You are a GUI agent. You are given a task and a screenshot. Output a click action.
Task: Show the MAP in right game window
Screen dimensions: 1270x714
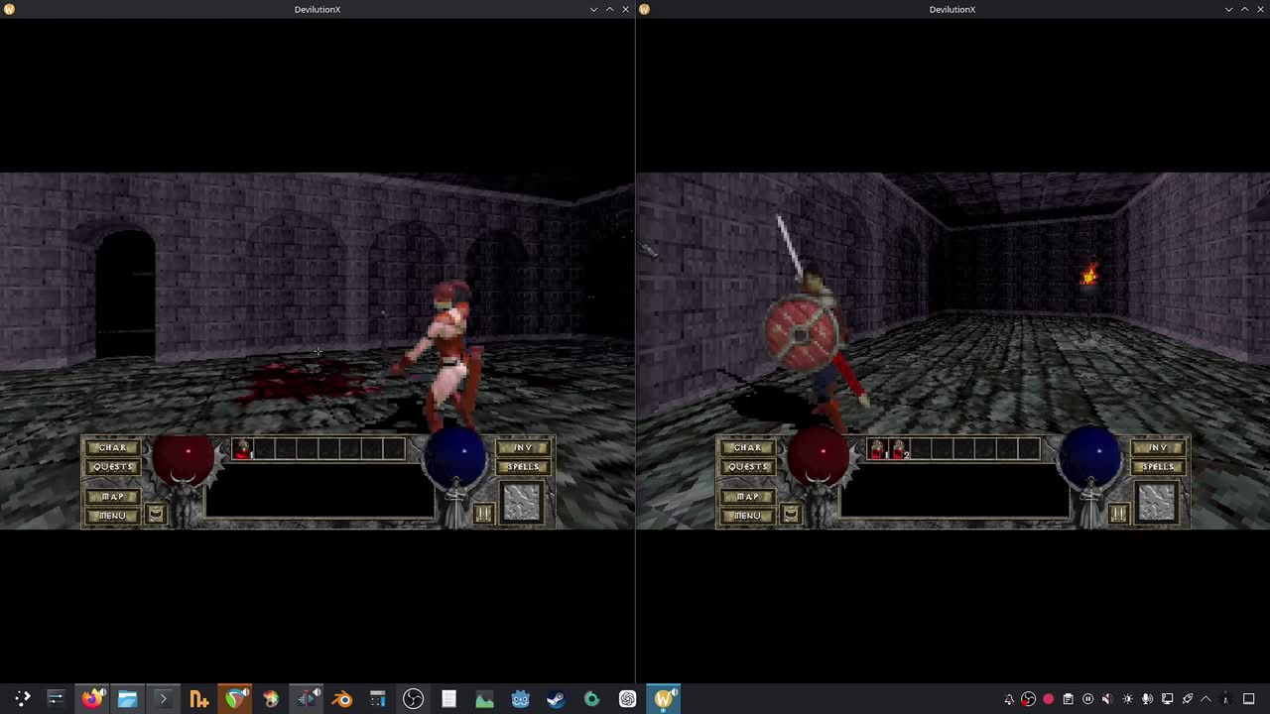coord(747,497)
